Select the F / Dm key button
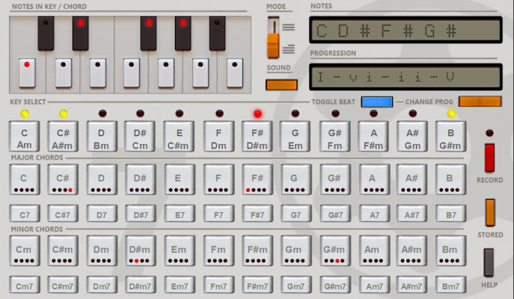 (x=218, y=136)
